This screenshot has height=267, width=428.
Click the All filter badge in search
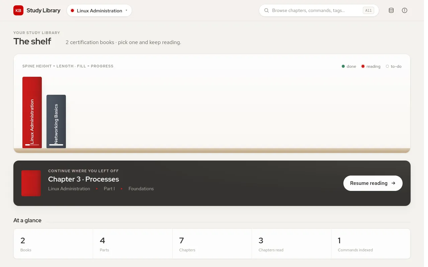coord(368,10)
